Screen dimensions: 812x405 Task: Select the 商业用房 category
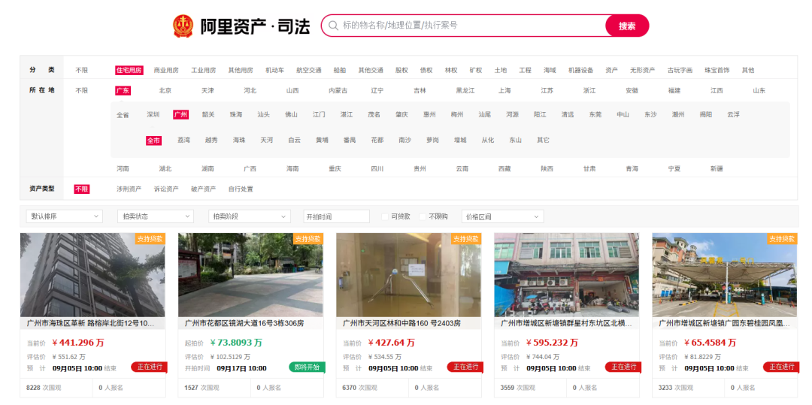[166, 71]
